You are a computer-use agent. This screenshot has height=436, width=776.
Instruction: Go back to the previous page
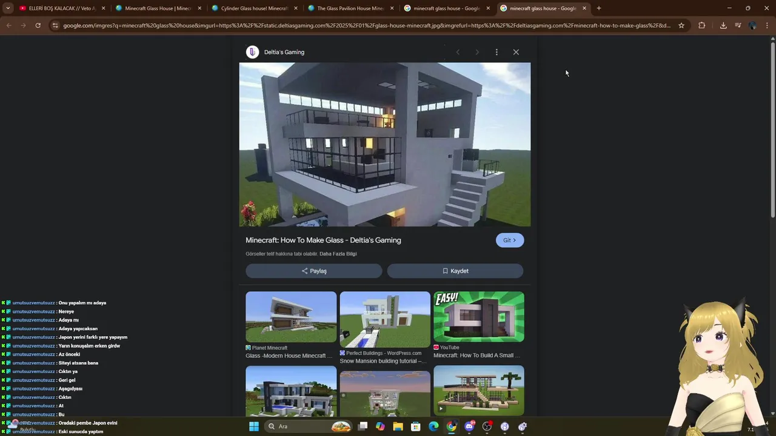tap(8, 25)
